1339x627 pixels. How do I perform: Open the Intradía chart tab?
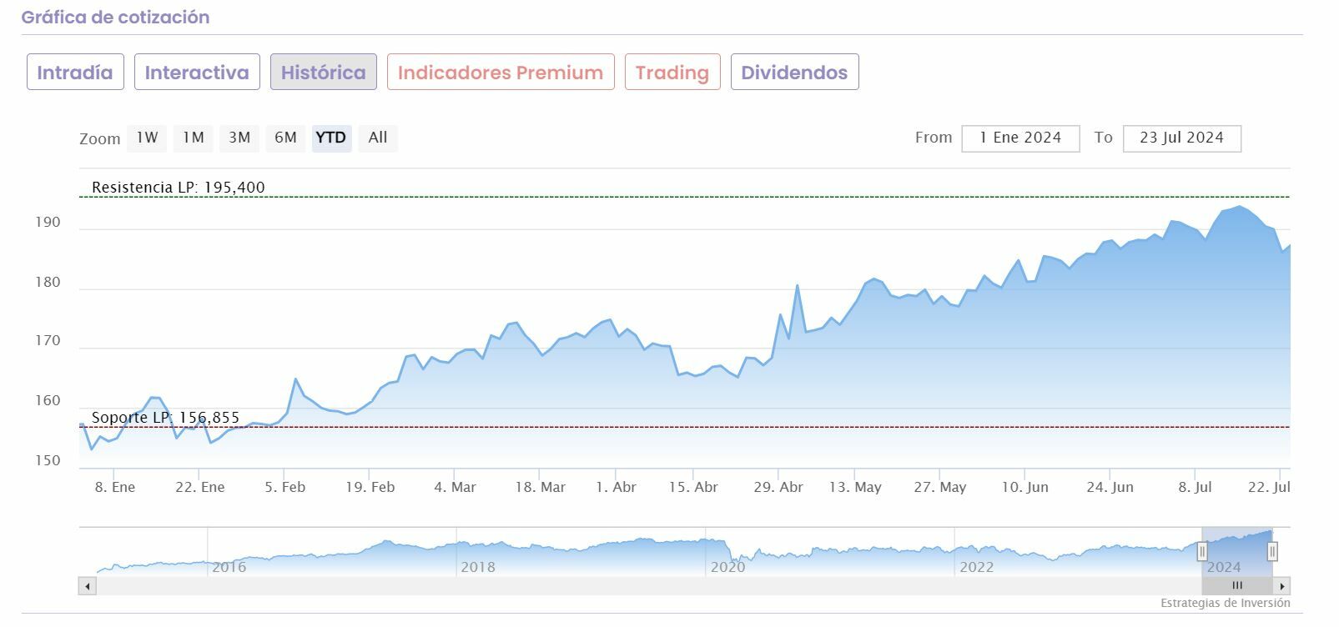pyautogui.click(x=75, y=73)
